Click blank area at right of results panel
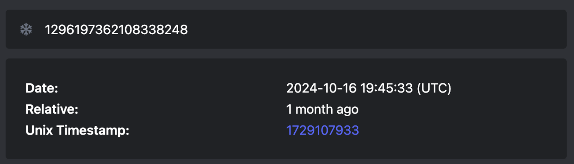The image size is (574, 164). (x=512, y=109)
